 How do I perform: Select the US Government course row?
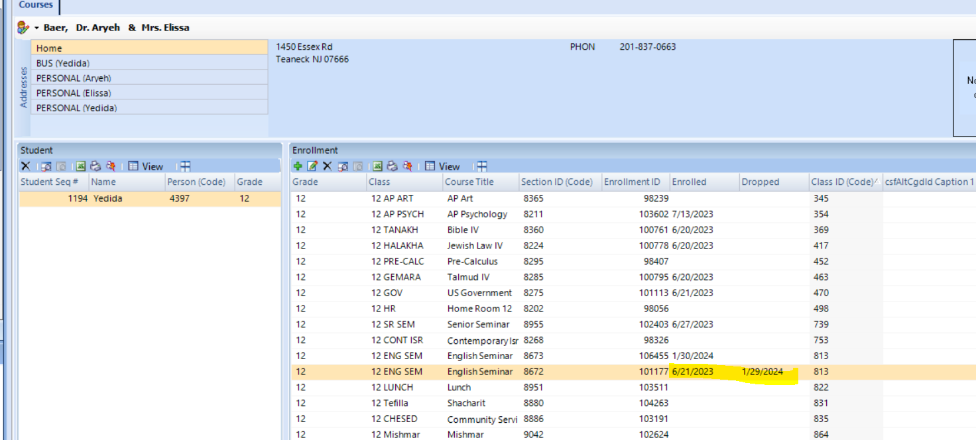click(x=633, y=293)
